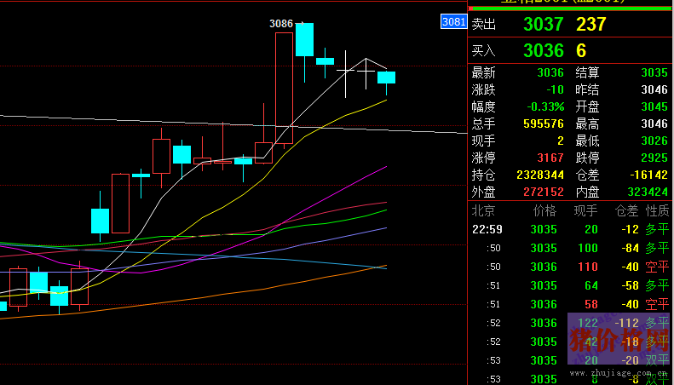Image resolution: width=674 pixels, height=385 pixels.
Task: Click the 内盘 value 323424
Action: point(648,191)
